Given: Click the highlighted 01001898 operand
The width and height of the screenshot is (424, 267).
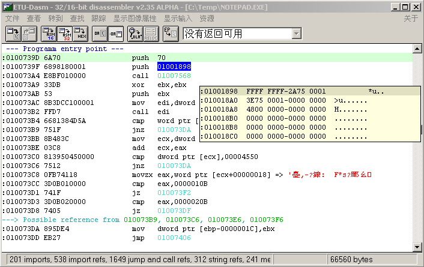Looking at the screenshot, I should point(174,67).
